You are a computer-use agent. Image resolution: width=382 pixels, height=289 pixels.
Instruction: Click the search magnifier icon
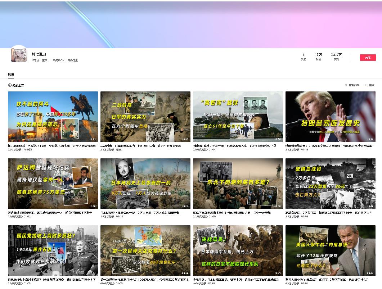(x=367, y=85)
